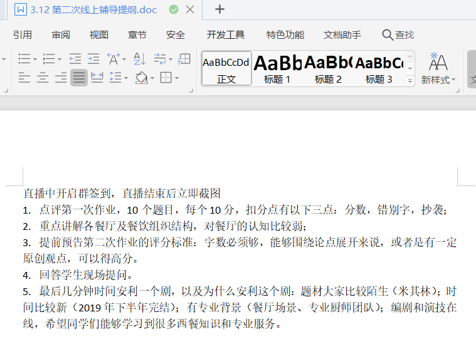
Task: Open the 安全 tab
Action: 176,35
